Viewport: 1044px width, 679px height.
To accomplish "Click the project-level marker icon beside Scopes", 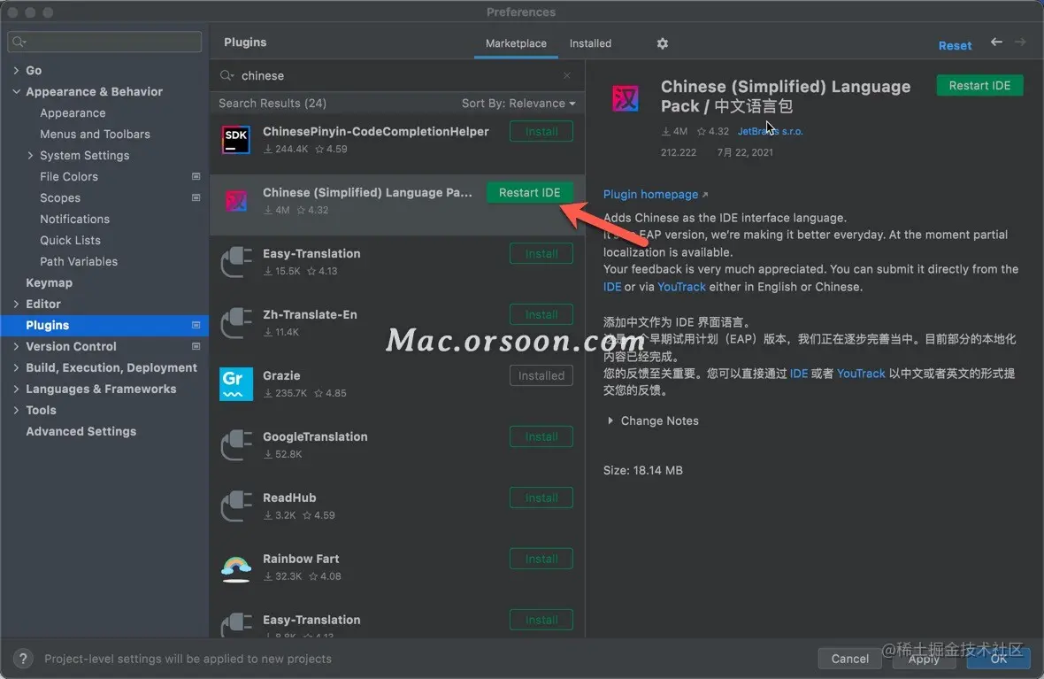I will coord(196,198).
